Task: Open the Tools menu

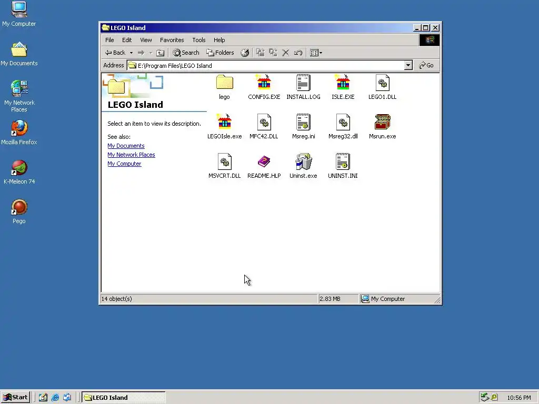Action: (198, 40)
